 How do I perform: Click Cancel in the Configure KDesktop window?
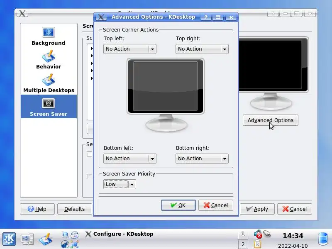click(x=295, y=209)
